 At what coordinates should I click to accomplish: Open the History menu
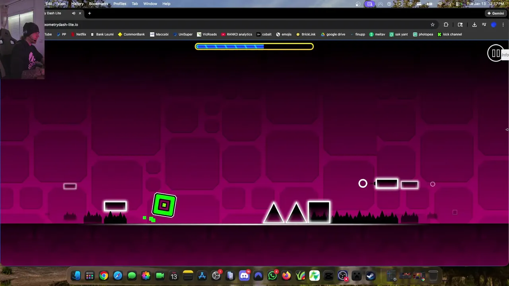[x=77, y=4]
